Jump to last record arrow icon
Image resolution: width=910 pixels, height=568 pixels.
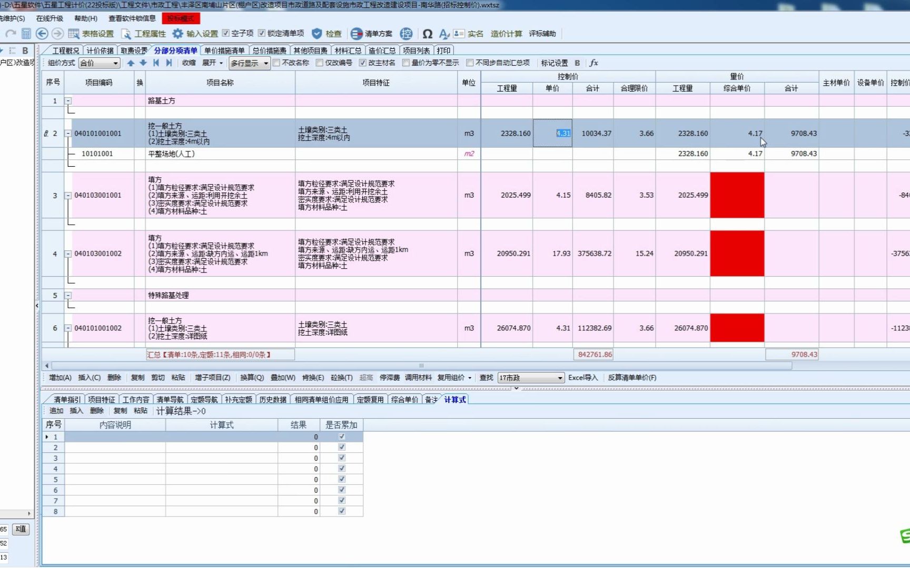pyautogui.click(x=169, y=63)
